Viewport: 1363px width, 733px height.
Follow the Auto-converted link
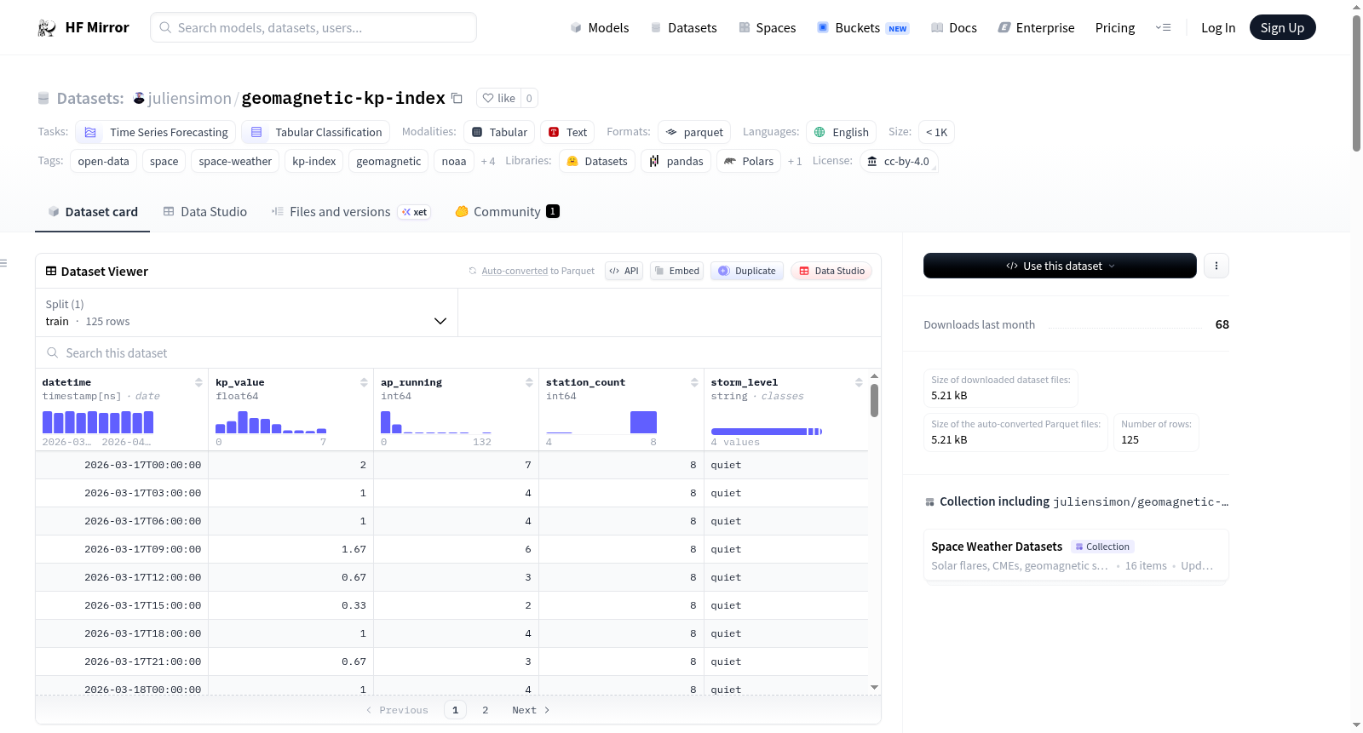pos(515,271)
